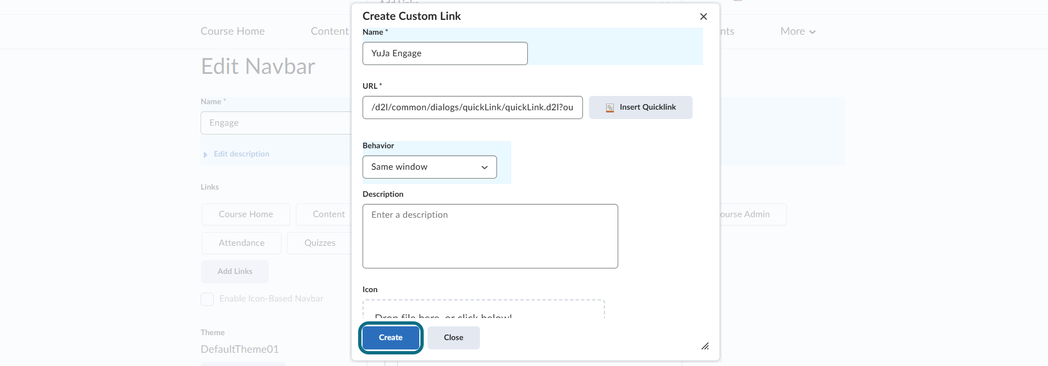Screen dimensions: 1048x366
Task: Click the DefaultTheme01 theme text
Action: pyautogui.click(x=240, y=349)
